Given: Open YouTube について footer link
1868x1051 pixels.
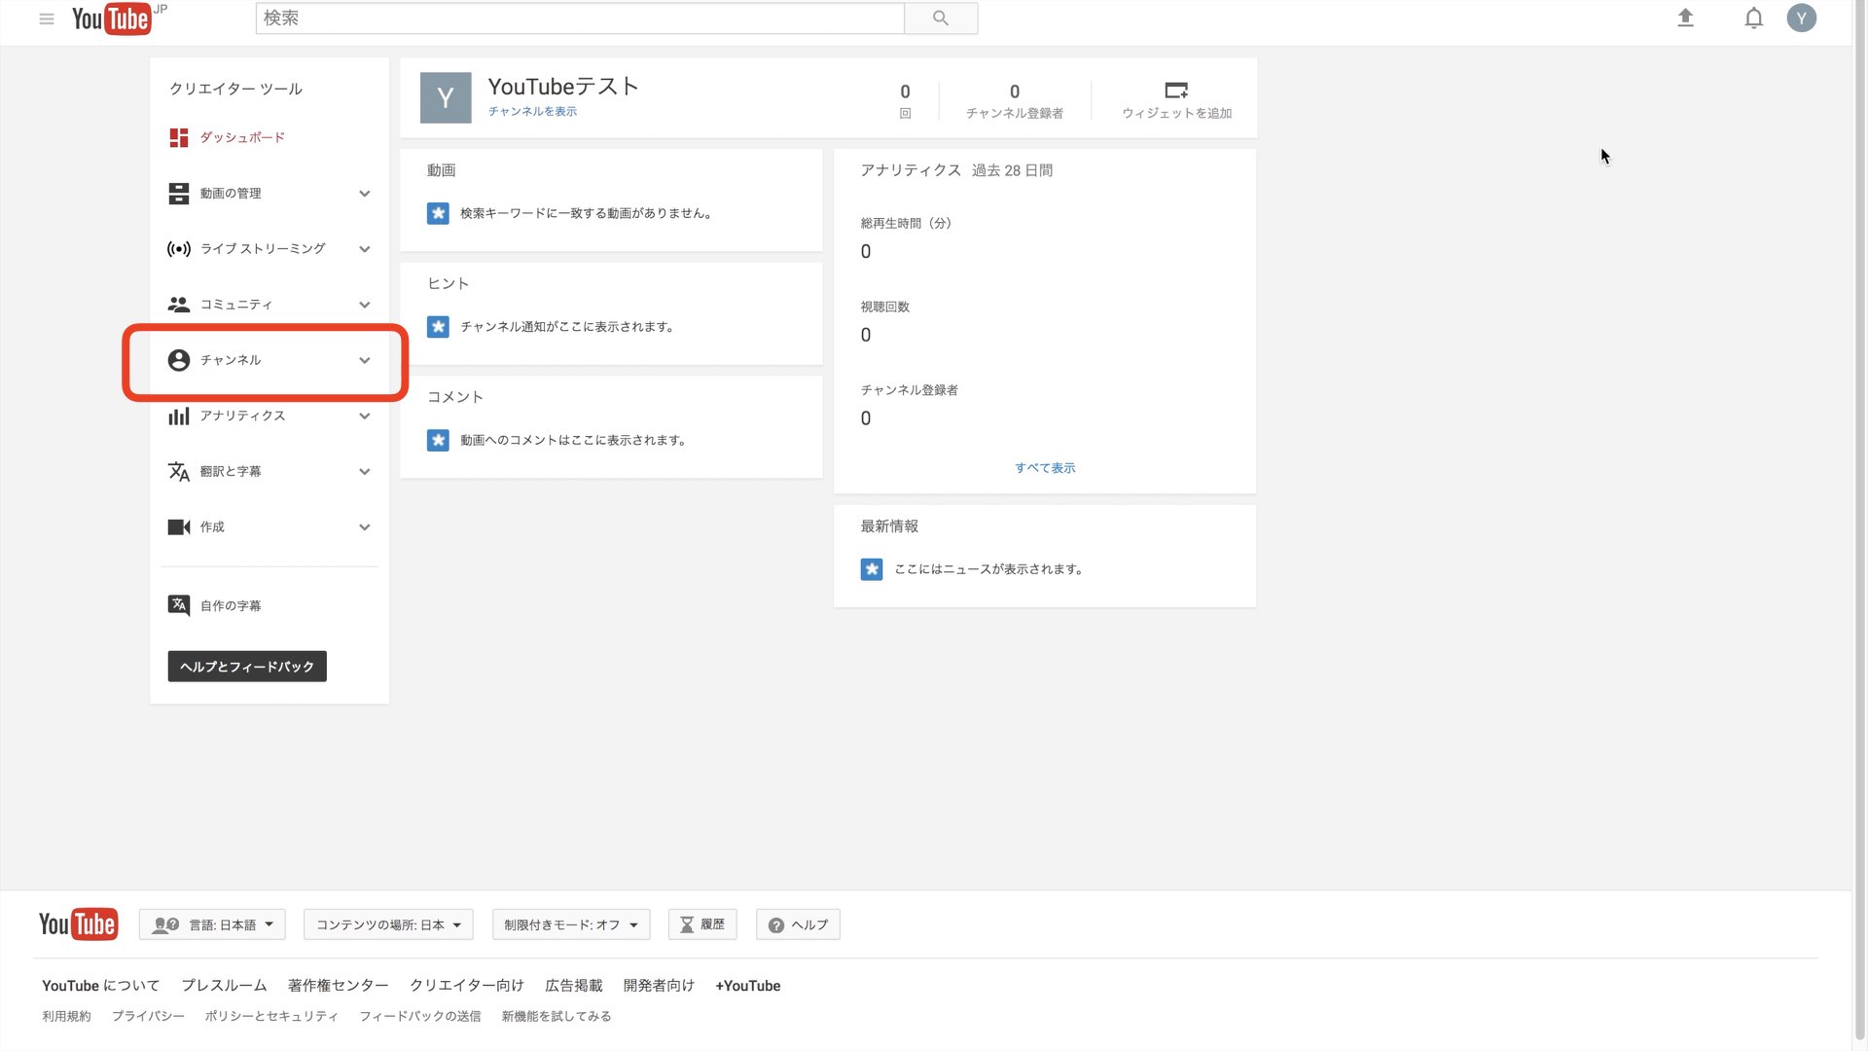Looking at the screenshot, I should point(100,986).
